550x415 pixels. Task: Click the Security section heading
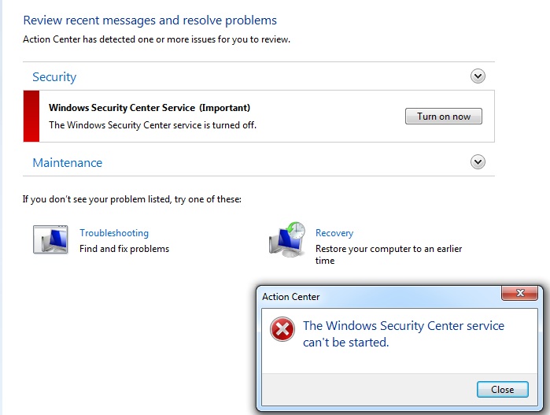click(x=54, y=77)
